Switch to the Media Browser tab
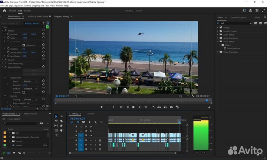This screenshot has height=160, width=267. pos(30,114)
